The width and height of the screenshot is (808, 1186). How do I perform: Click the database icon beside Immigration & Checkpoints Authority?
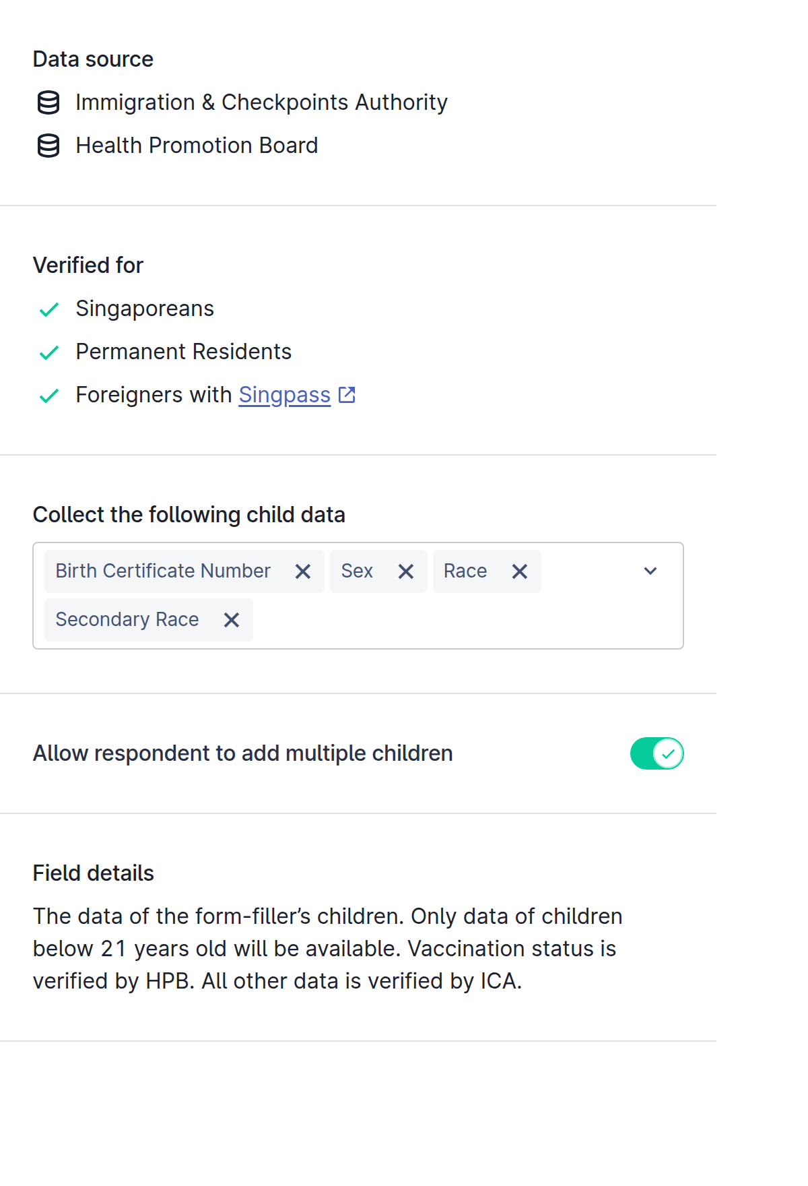click(x=48, y=102)
